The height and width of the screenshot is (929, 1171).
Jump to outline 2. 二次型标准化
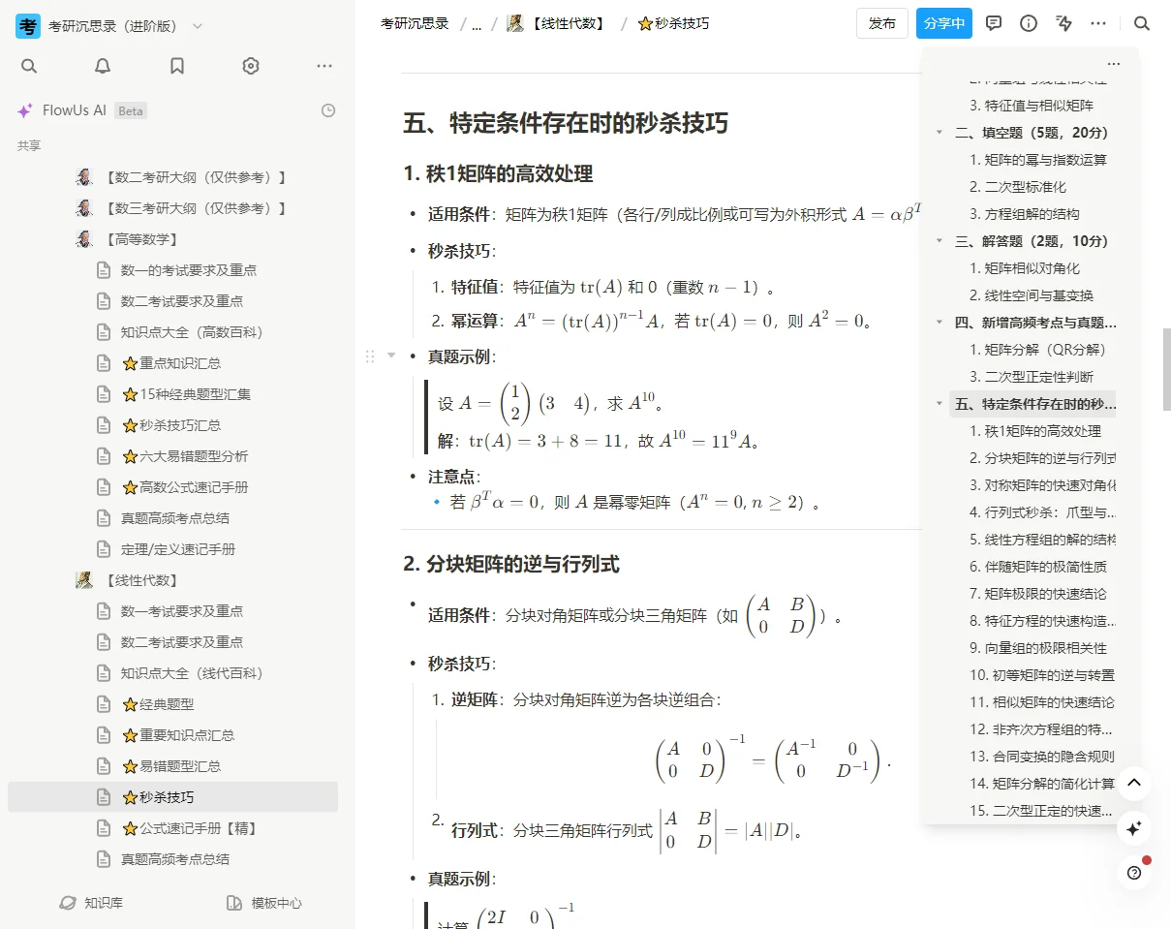[x=1018, y=187]
